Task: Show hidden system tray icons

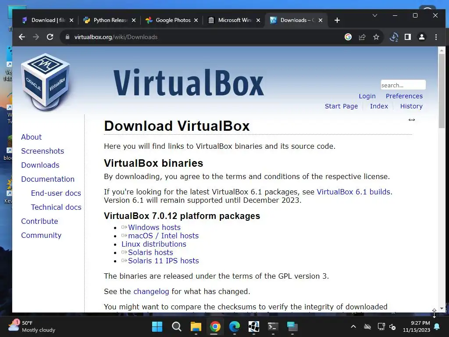Action: point(353,326)
